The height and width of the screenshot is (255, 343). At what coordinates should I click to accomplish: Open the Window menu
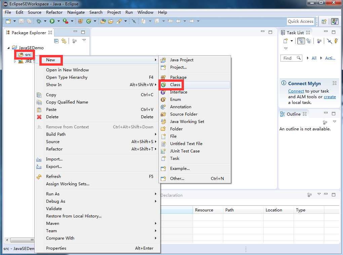(x=145, y=12)
